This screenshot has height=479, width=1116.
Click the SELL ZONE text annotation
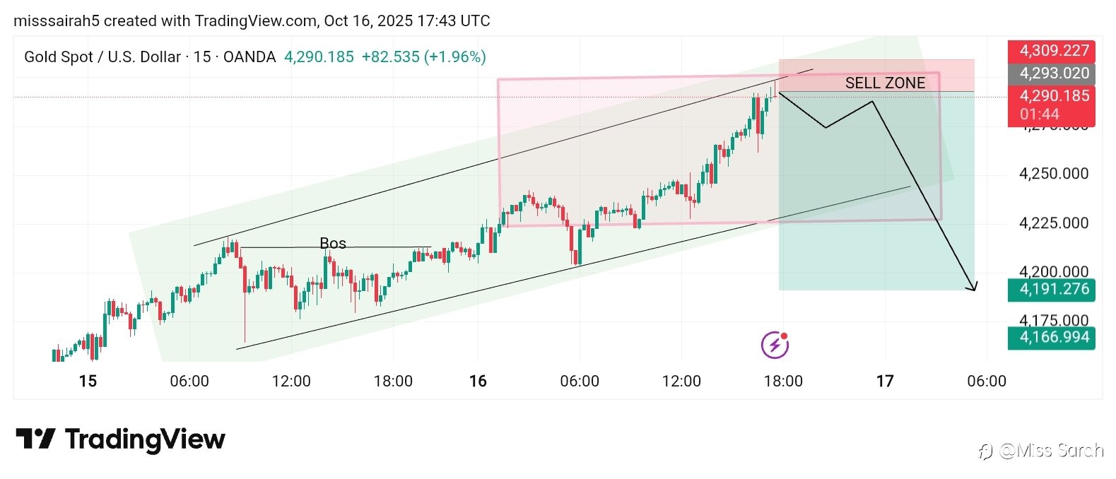[885, 83]
